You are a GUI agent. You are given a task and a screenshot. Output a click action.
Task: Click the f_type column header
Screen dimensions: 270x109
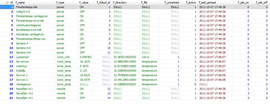[x=61, y=3]
